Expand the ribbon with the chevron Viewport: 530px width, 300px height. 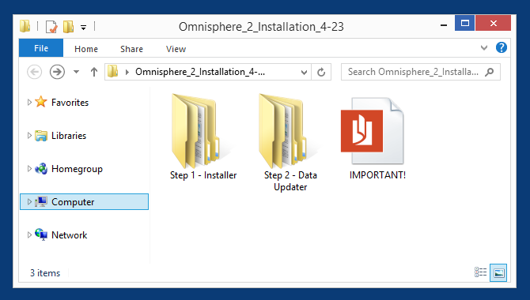pyautogui.click(x=484, y=47)
